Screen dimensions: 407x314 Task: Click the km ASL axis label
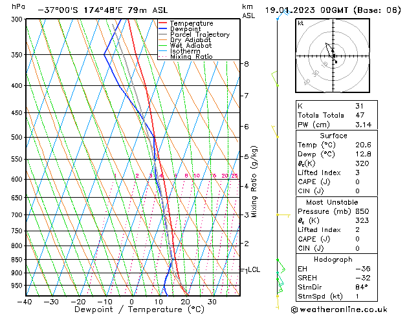click(248, 11)
